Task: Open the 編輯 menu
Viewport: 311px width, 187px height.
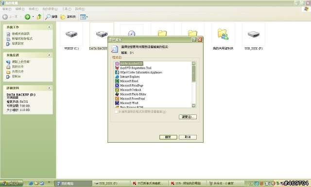Action: pyautogui.click(x=20, y=9)
